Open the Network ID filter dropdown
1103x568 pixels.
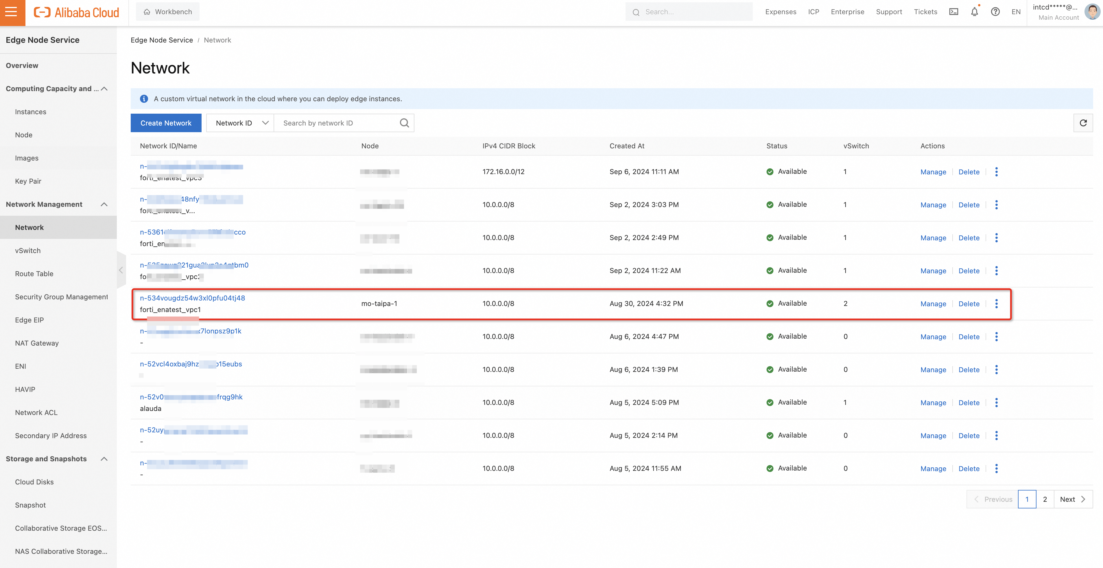pyautogui.click(x=240, y=123)
